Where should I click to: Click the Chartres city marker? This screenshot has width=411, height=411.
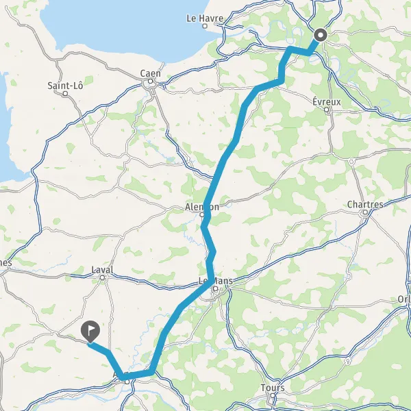point(365,212)
